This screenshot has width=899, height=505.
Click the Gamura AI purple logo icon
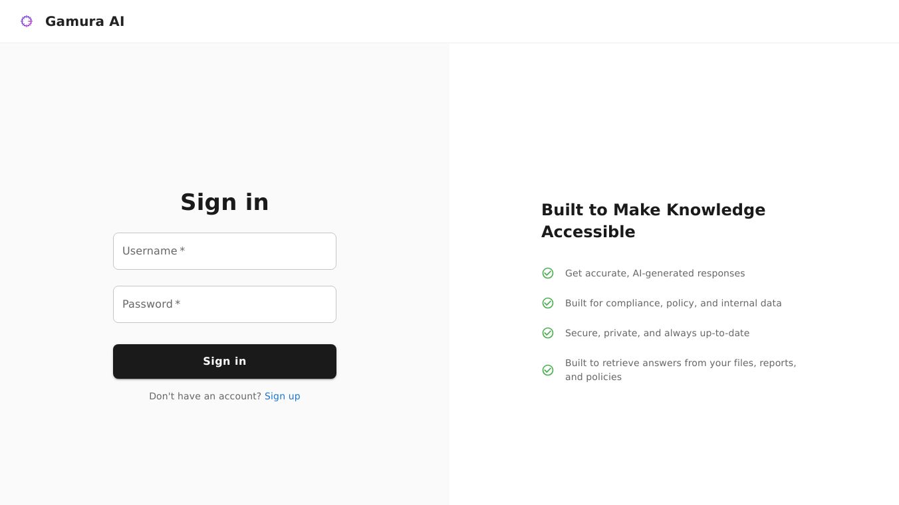pyautogui.click(x=27, y=21)
